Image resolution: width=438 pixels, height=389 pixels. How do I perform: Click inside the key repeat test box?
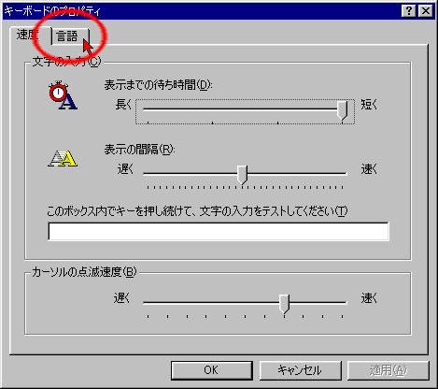(x=219, y=231)
